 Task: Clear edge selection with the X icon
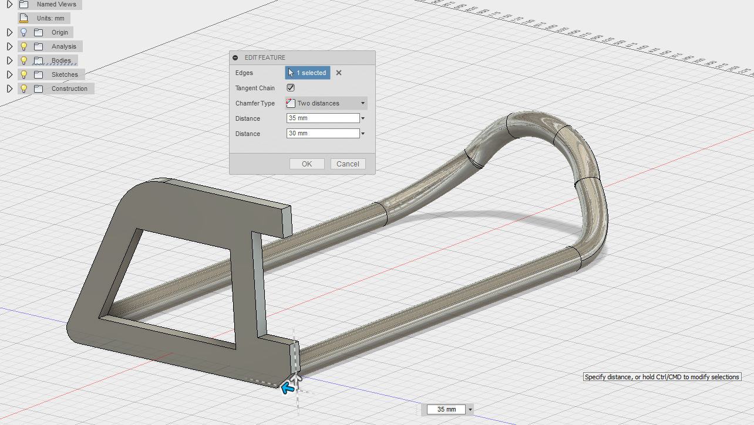(339, 73)
